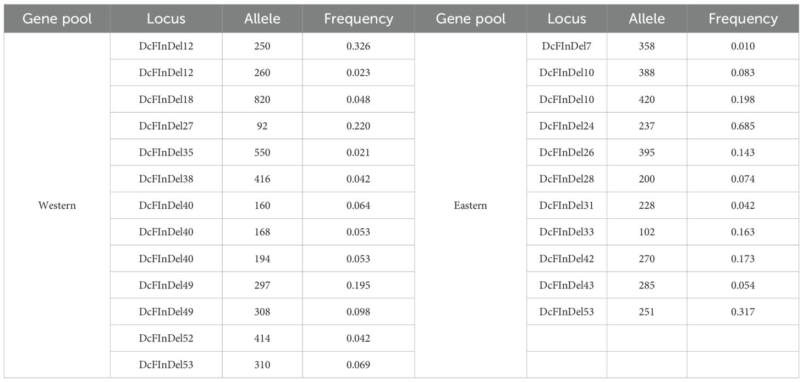Select the DcFInDel38 locus cell
This screenshot has height=382, width=803.
point(166,179)
